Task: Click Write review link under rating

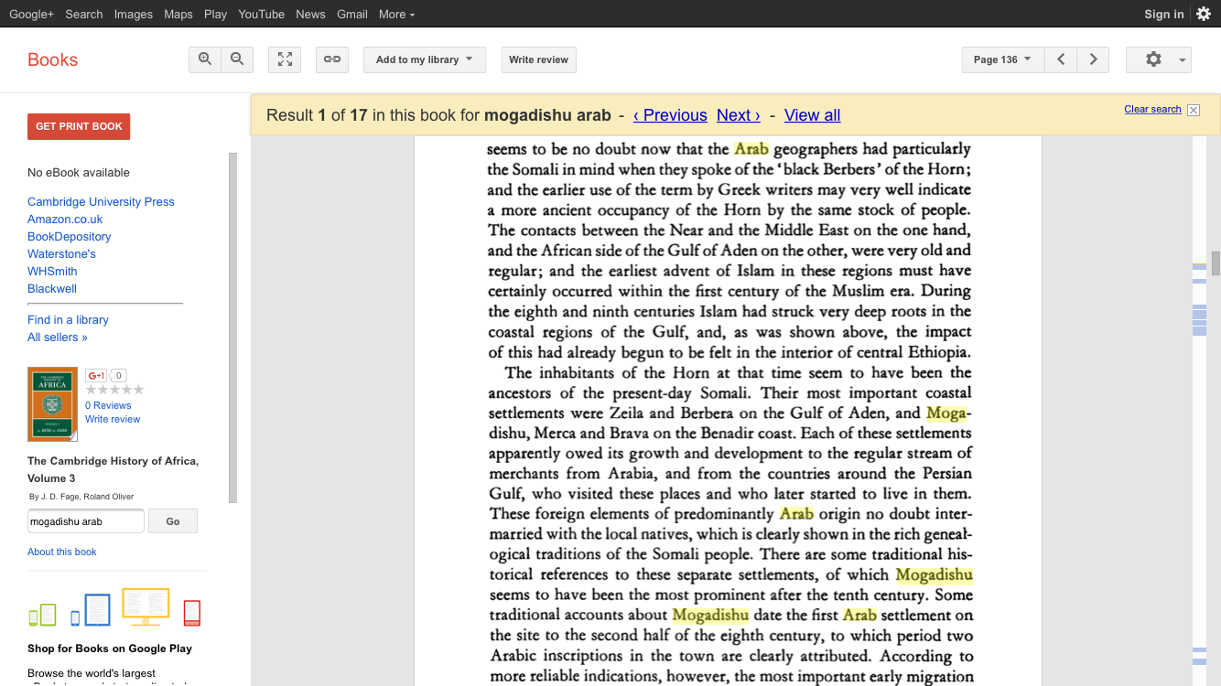Action: click(113, 419)
